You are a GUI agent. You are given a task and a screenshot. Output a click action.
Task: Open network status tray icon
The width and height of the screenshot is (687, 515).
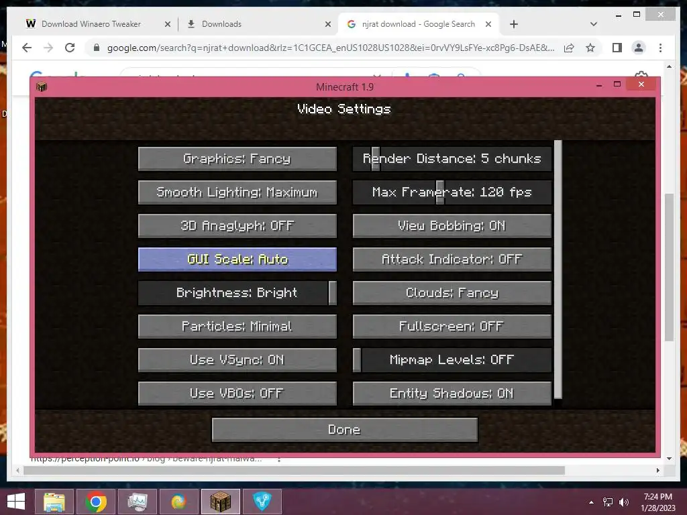coord(608,502)
